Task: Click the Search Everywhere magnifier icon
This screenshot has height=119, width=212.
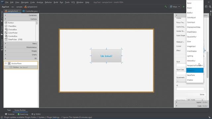Action: [210, 7]
